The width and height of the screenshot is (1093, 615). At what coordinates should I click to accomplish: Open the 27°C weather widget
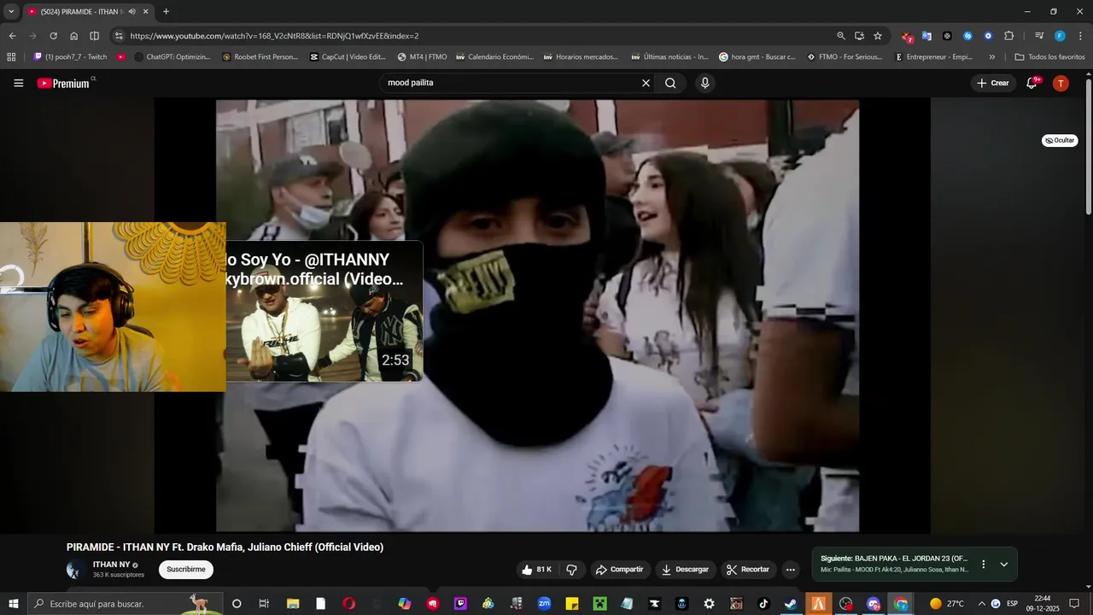pos(946,603)
